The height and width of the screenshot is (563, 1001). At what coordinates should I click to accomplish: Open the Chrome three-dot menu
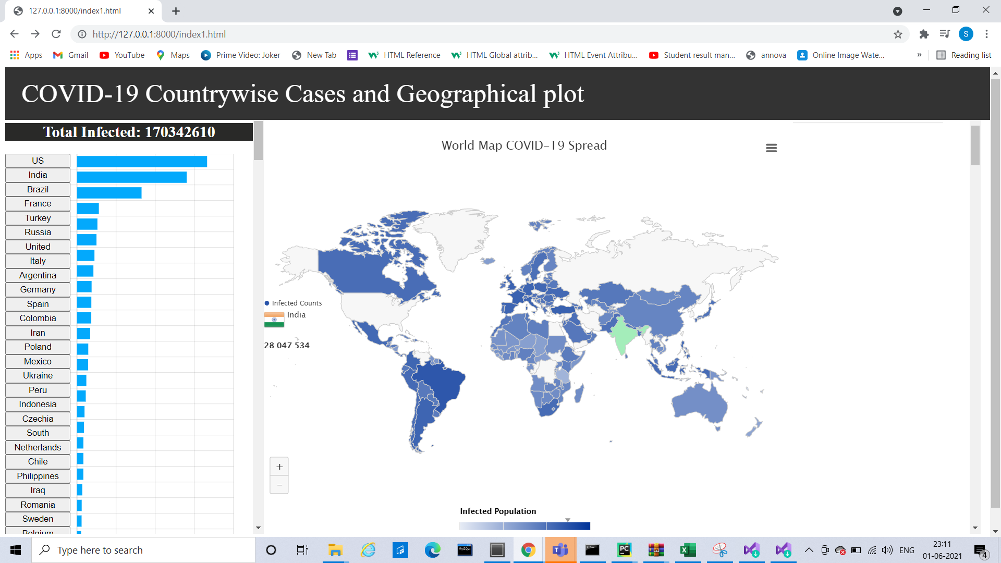pyautogui.click(x=986, y=34)
